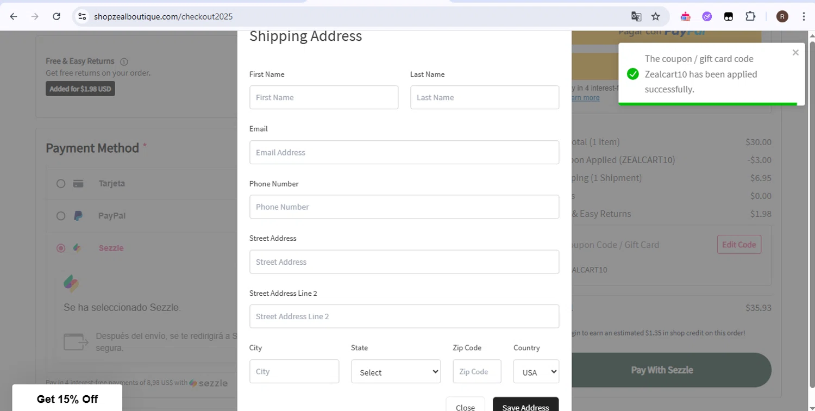Click the redirect window icon

[x=76, y=342]
